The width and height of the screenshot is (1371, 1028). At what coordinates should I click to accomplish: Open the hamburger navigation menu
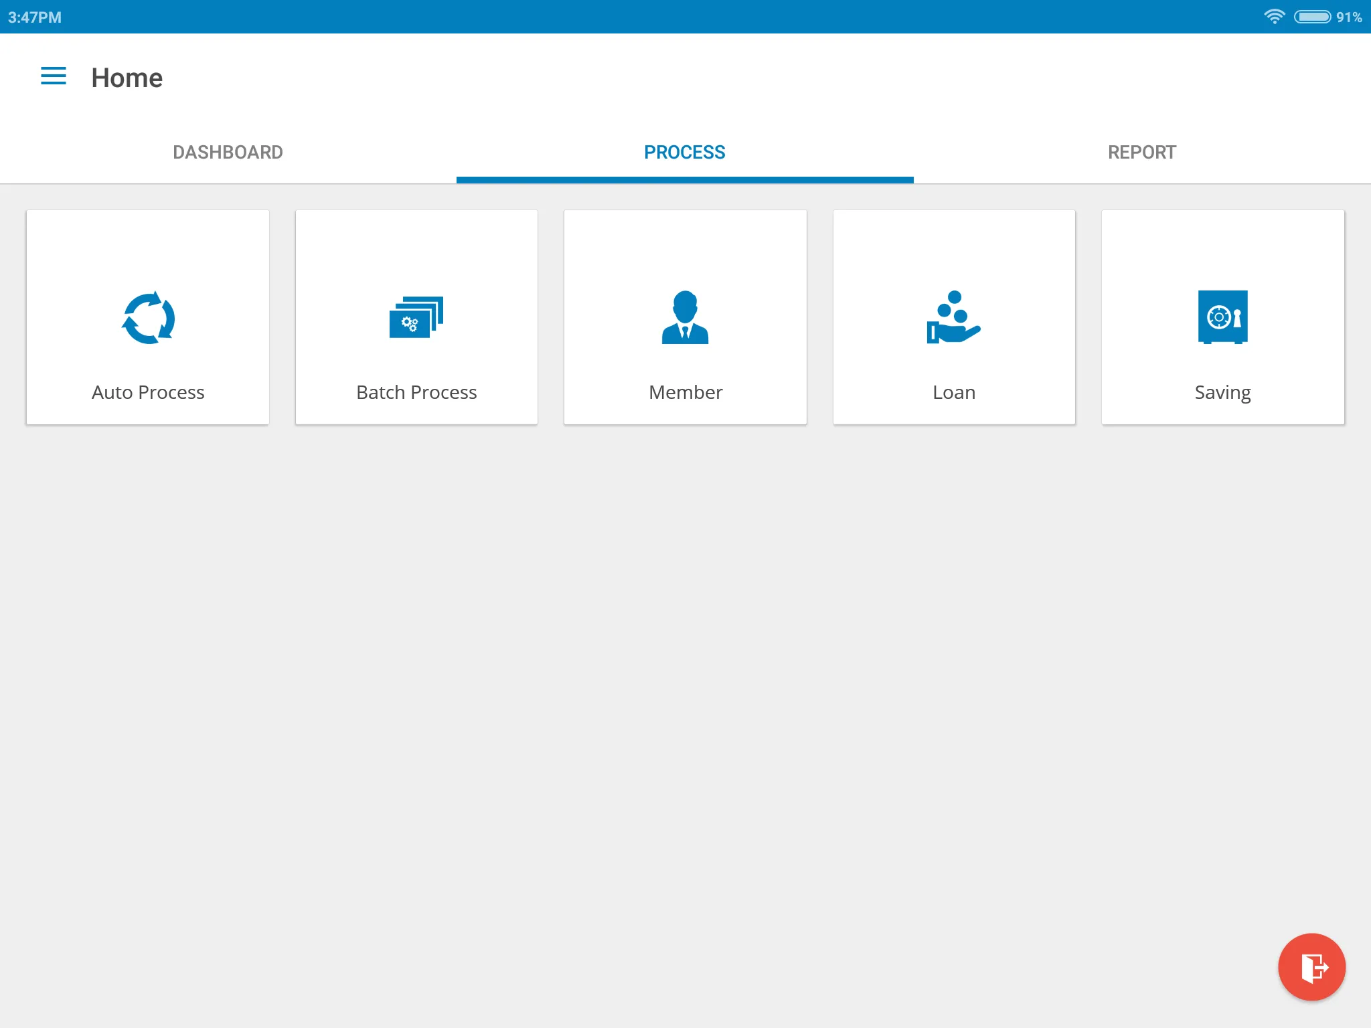point(54,76)
